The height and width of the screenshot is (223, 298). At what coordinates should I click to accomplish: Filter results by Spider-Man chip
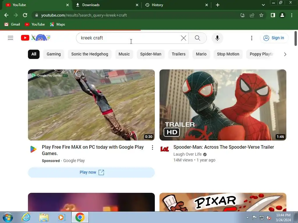point(151,54)
